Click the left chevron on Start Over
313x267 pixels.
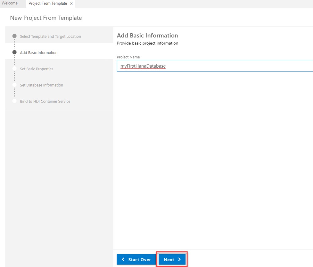tap(123, 259)
